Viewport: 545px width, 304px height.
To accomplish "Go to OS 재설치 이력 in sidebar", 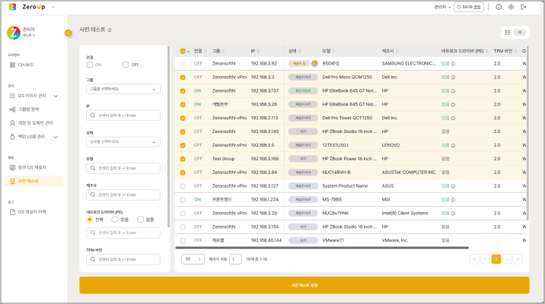I will (x=32, y=212).
